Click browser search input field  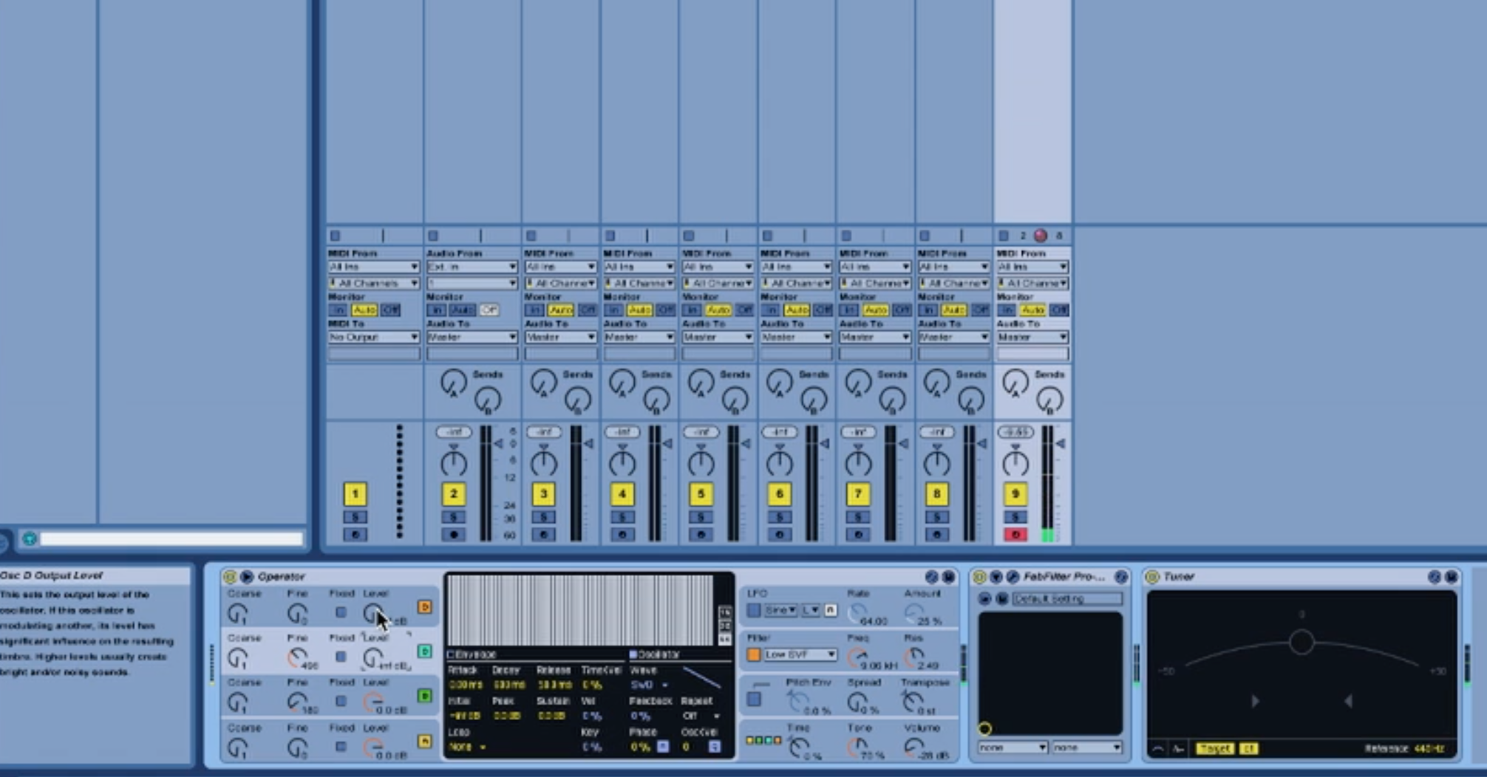[171, 538]
